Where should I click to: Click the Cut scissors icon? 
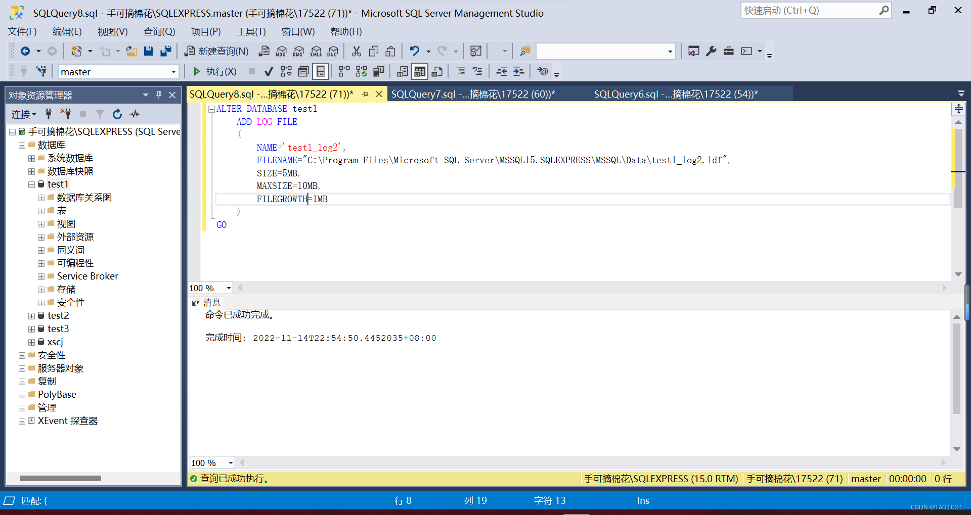point(357,51)
